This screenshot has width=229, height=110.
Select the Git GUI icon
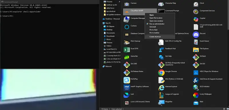[x=196, y=65]
